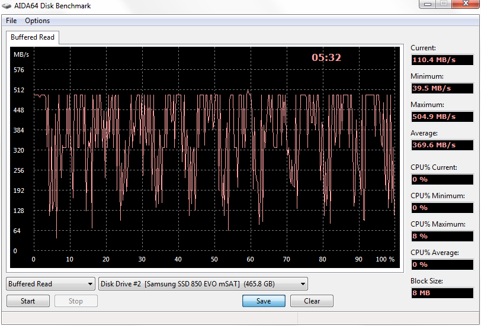Click the disabled Stop button
Screen dimensions: 481x326
(x=76, y=301)
